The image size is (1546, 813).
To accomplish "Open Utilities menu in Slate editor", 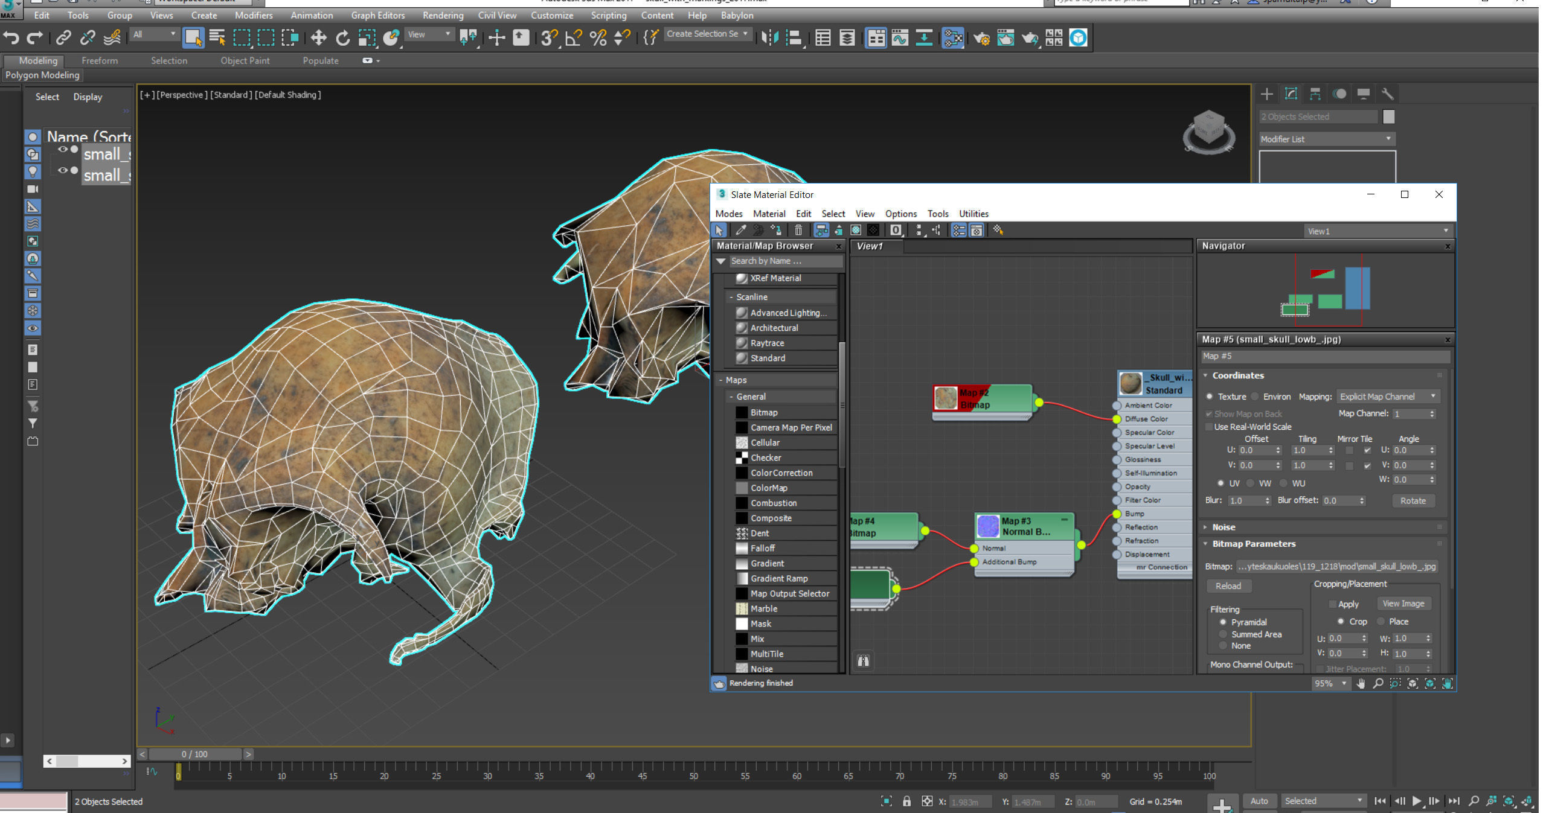I will [x=973, y=214].
